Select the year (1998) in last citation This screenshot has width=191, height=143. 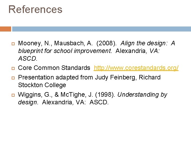pos(105,95)
